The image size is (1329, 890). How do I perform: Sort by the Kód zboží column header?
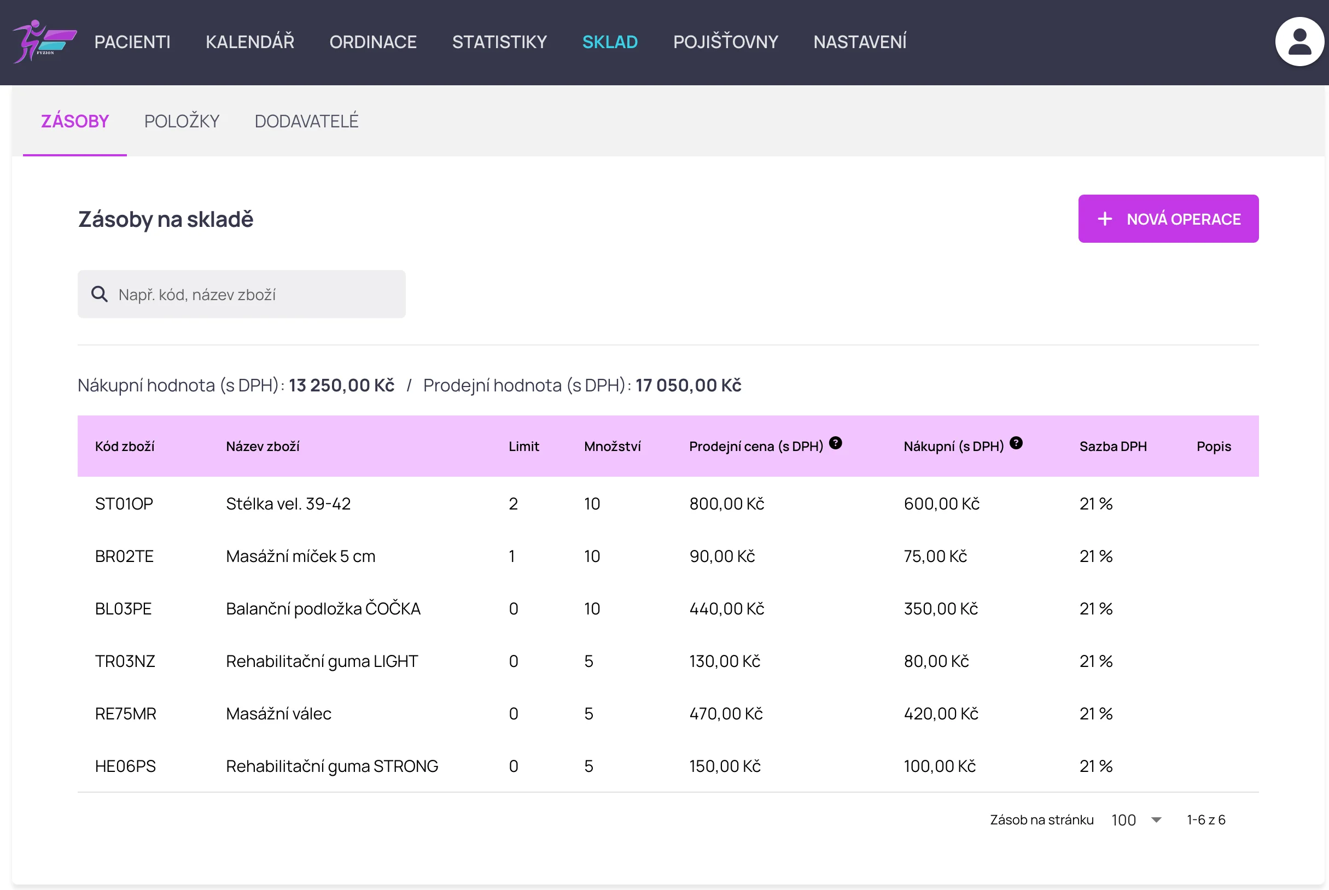125,447
